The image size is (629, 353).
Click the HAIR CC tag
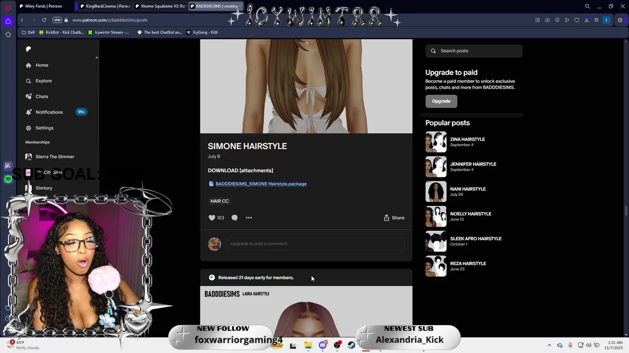pos(220,201)
